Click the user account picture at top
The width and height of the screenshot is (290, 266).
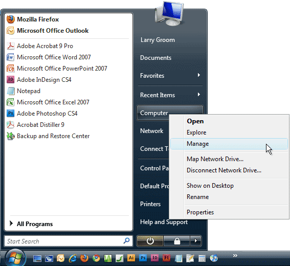169,13
